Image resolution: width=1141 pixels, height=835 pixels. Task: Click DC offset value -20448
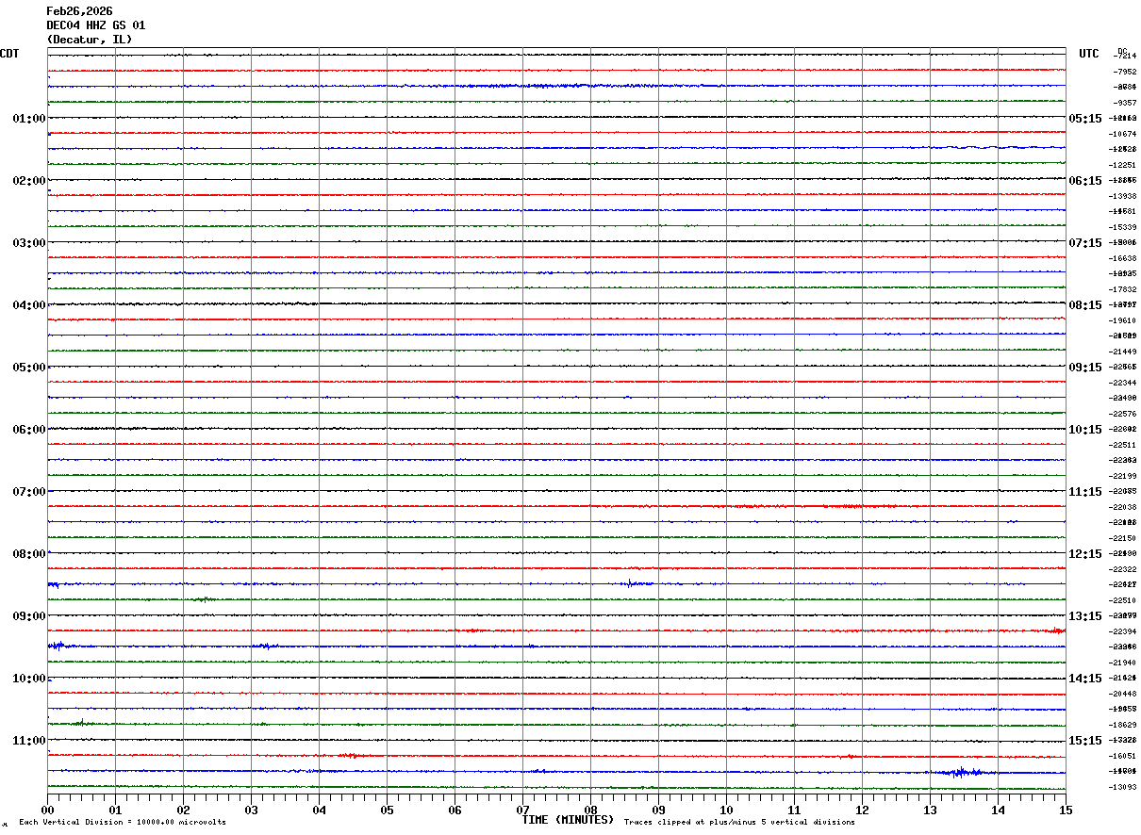click(x=1123, y=694)
